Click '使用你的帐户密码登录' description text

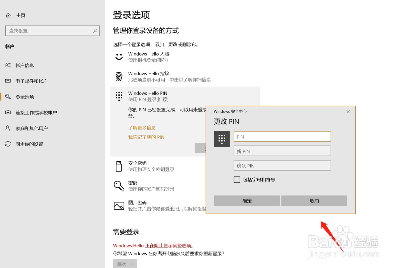click(151, 189)
